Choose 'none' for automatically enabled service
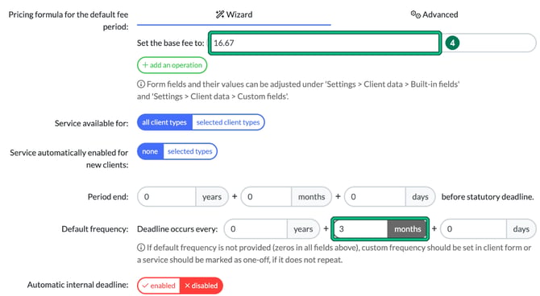The image size is (540, 296). (150, 151)
